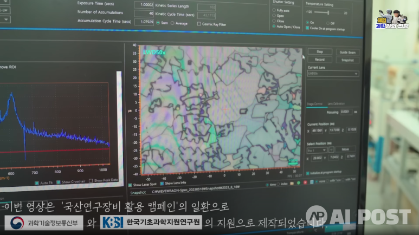The height and width of the screenshot is (235, 419).
Task: Select the none filename radio option
Action: coord(317,181)
